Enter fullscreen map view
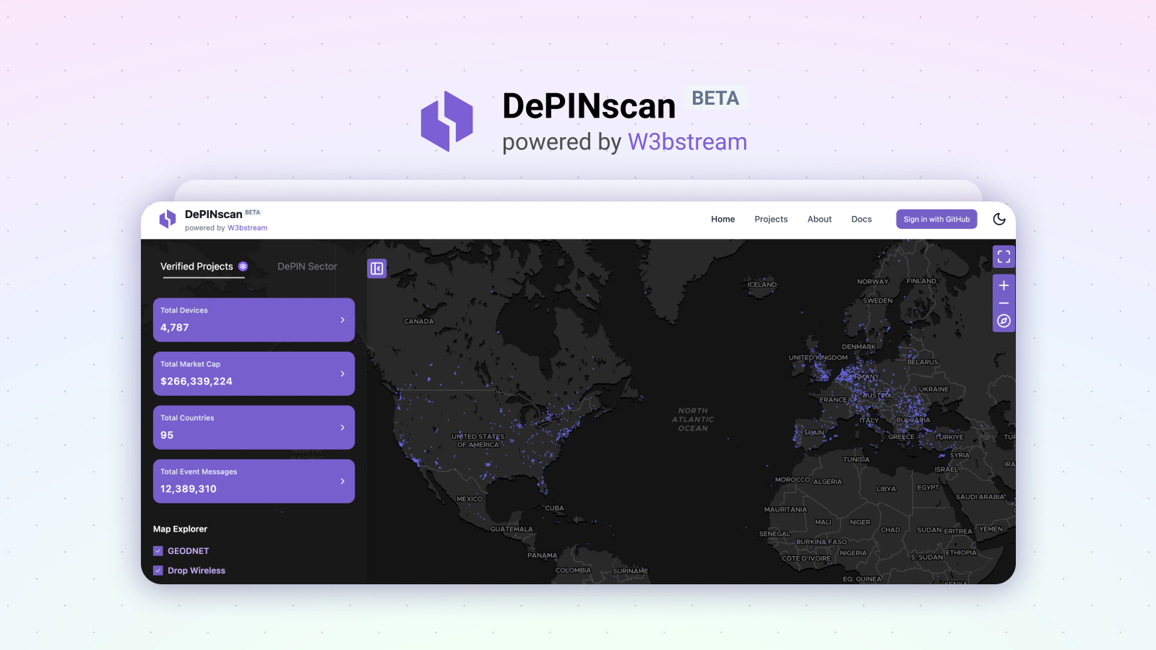1156x650 pixels. click(x=1004, y=256)
